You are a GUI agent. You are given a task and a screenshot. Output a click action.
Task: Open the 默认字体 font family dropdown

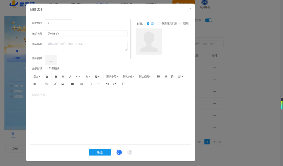[128, 76]
